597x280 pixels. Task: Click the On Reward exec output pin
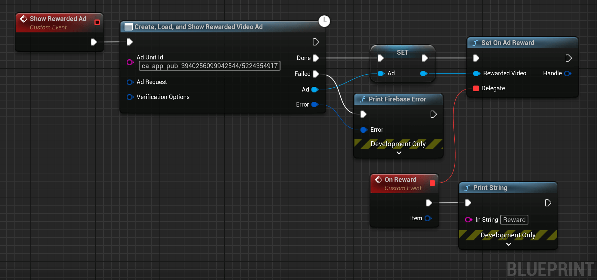point(429,203)
